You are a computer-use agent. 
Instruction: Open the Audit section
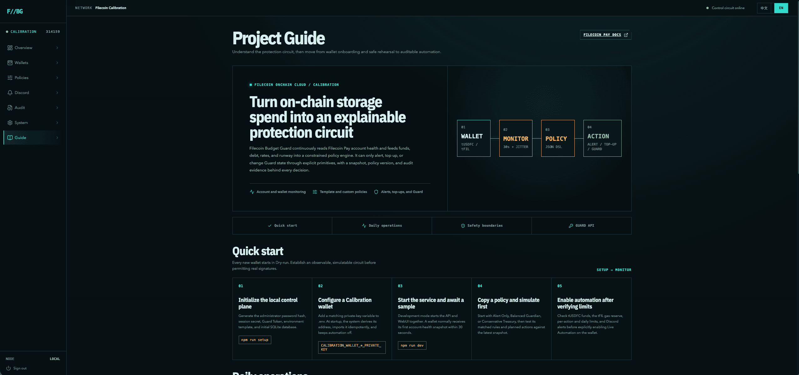click(33, 108)
